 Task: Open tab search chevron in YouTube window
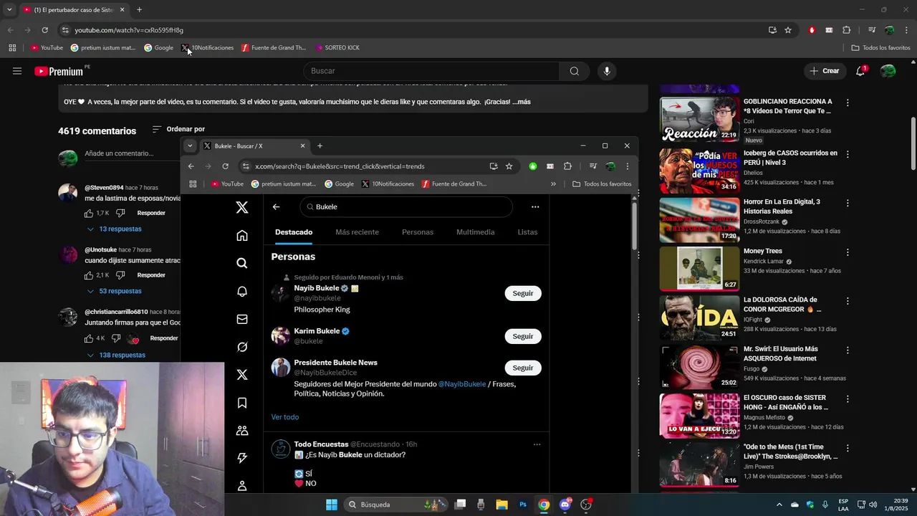pos(9,10)
